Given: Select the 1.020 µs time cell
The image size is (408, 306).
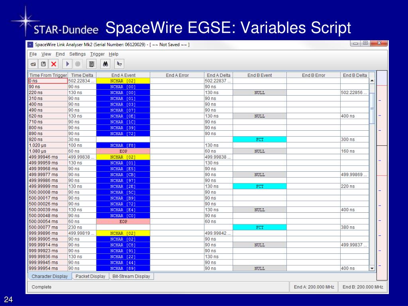Looking at the screenshot, I should 48,145.
